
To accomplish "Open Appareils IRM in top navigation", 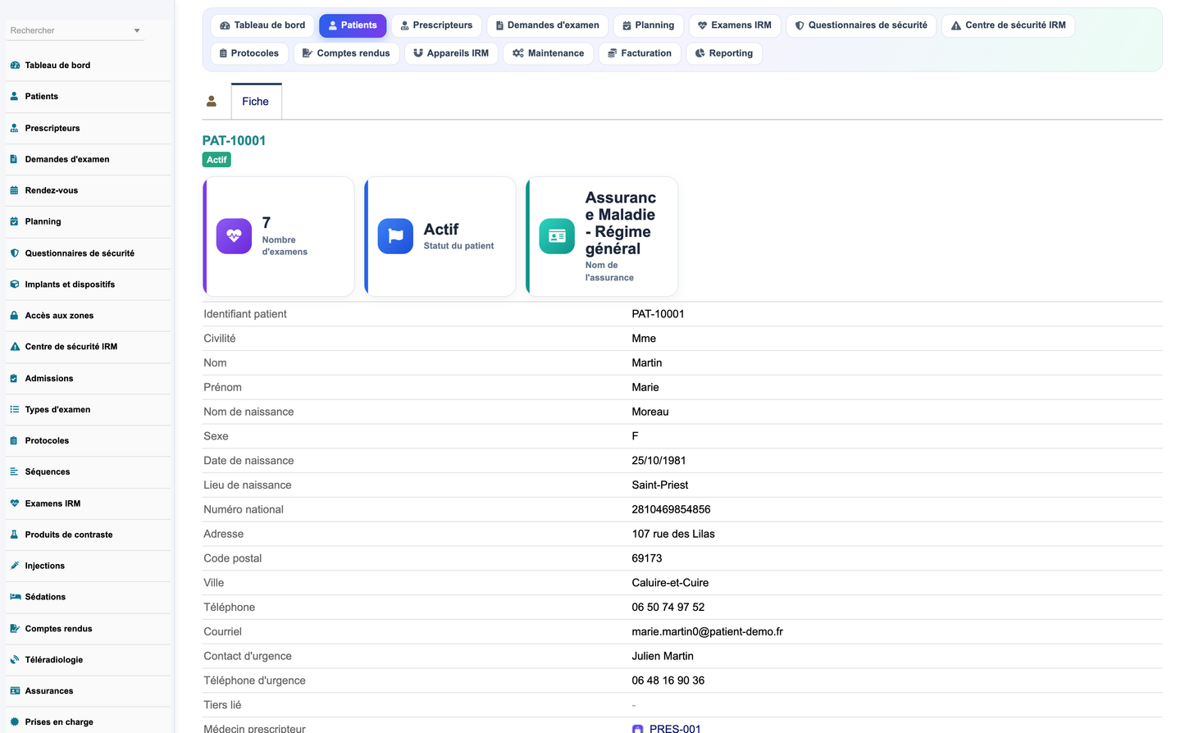I will pyautogui.click(x=451, y=53).
